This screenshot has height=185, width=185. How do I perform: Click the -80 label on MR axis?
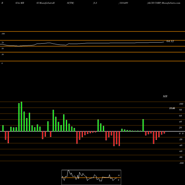tap(181, 157)
